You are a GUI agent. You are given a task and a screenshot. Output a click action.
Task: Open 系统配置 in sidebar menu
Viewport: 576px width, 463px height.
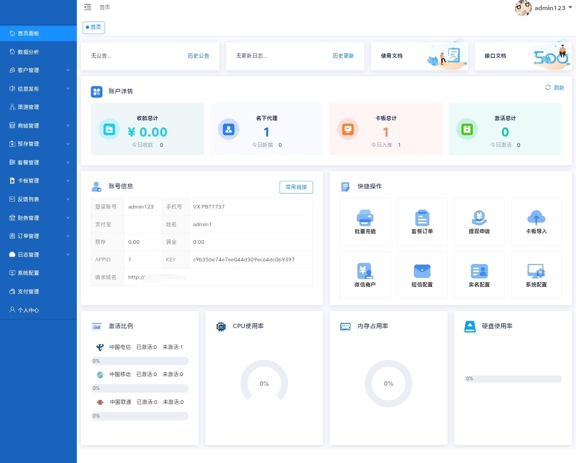pyautogui.click(x=38, y=273)
